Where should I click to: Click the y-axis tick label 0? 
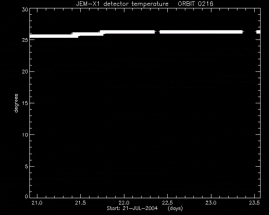click(26, 196)
